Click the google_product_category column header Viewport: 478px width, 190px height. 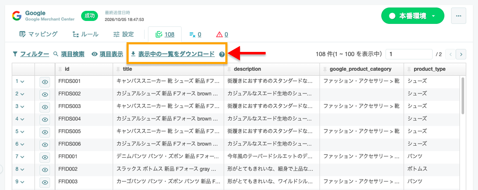(362, 69)
